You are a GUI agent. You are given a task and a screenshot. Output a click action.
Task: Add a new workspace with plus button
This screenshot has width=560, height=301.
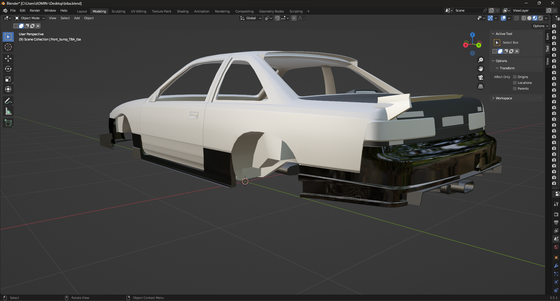(x=308, y=11)
